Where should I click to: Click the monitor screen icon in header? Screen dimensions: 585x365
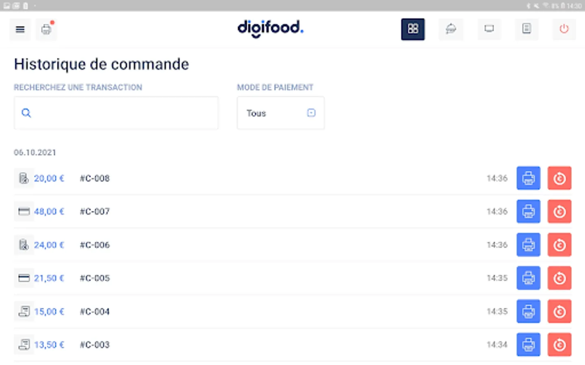coord(489,29)
